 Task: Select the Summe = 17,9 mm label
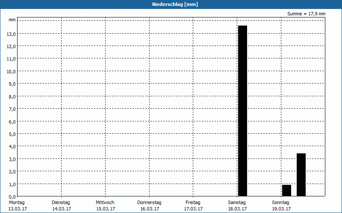point(306,14)
